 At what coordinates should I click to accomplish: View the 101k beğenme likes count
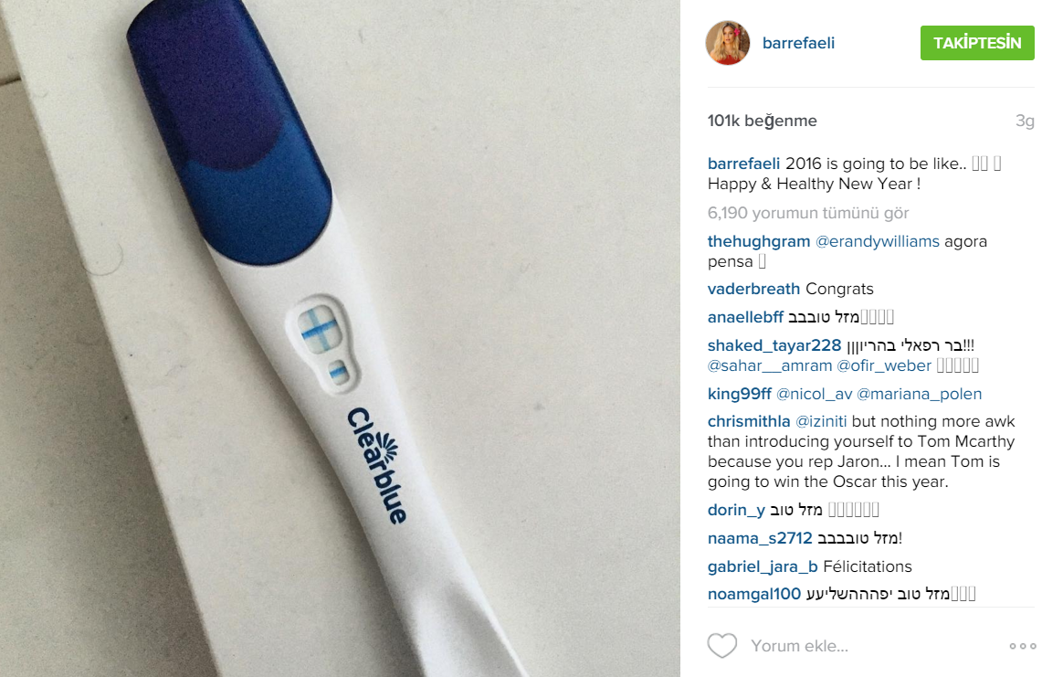pyautogui.click(x=763, y=121)
